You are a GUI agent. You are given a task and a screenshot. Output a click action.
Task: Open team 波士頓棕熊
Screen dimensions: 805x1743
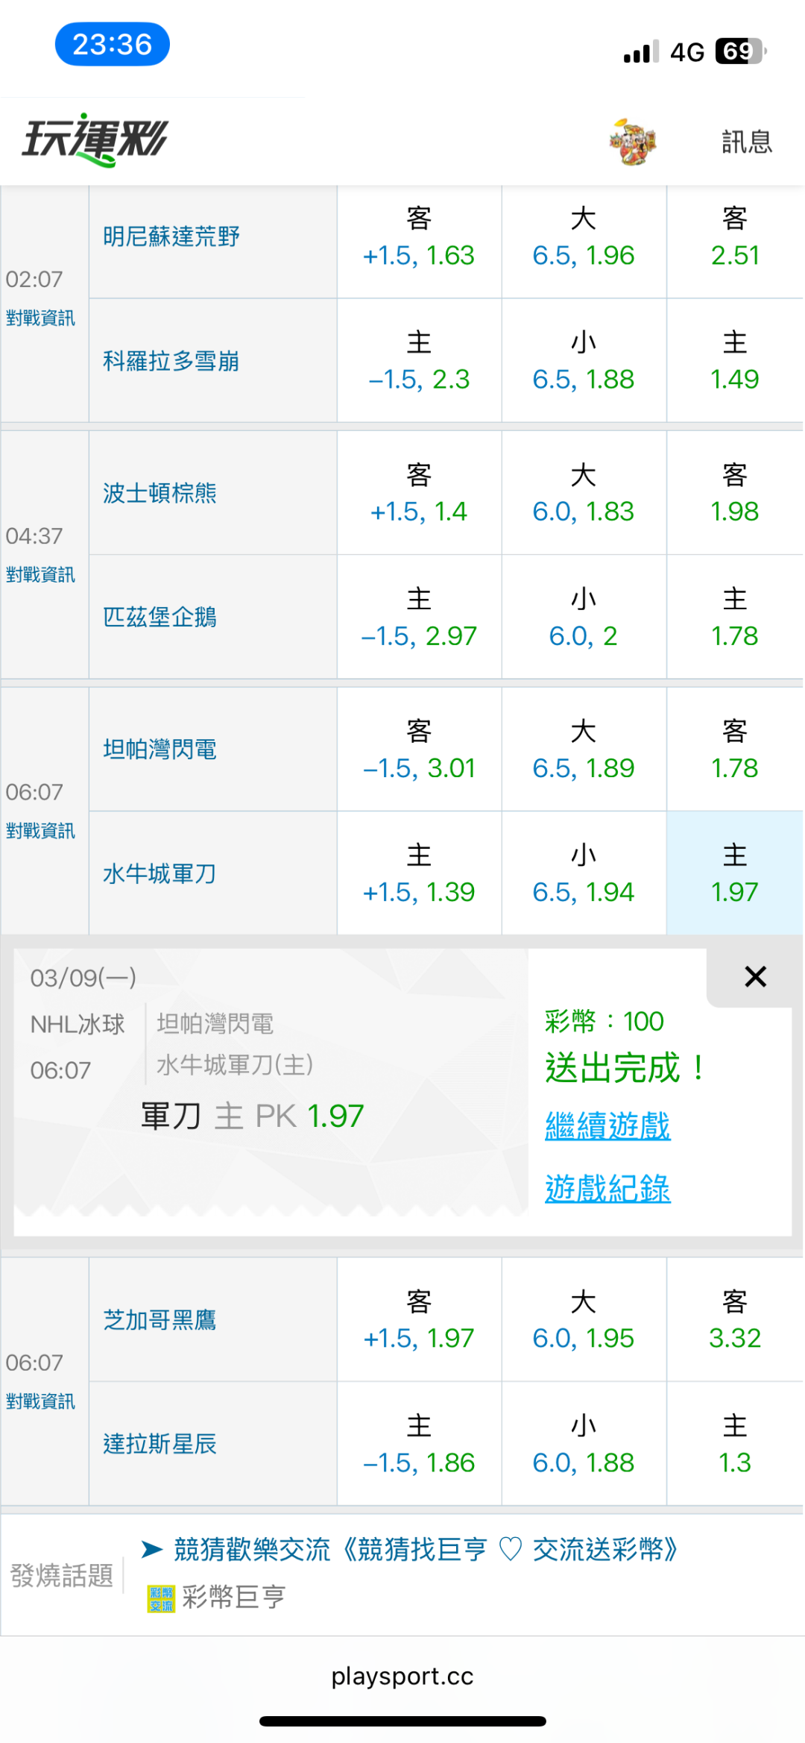click(x=160, y=493)
